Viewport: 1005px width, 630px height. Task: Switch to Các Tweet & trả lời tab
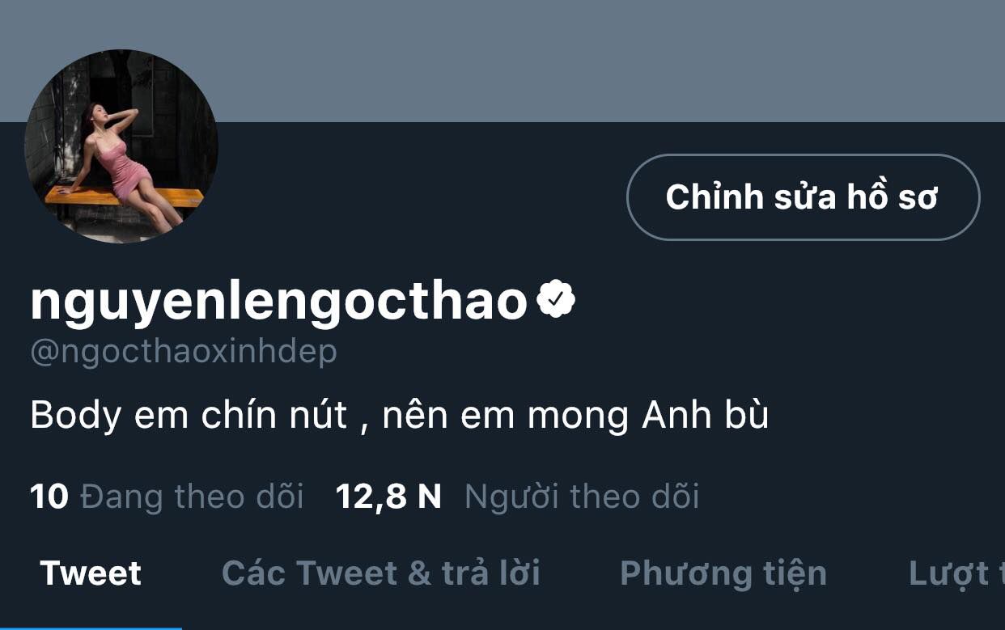(381, 573)
